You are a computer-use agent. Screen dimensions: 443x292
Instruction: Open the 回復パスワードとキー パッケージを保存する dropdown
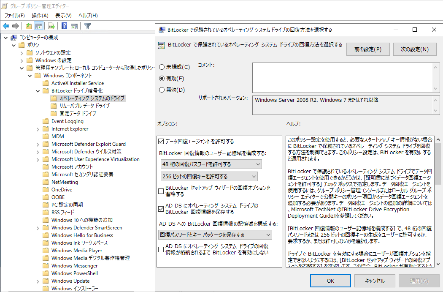(215, 235)
